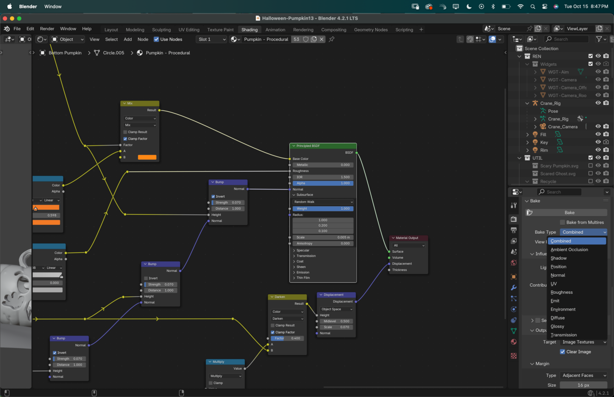Toggle node editor overlays button

pos(492,39)
